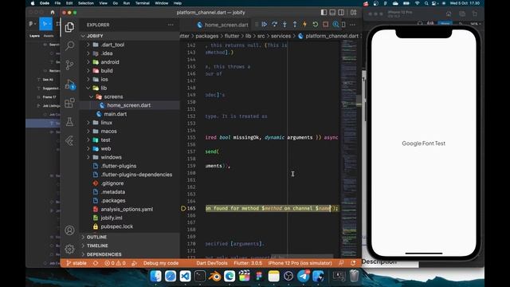The width and height of the screenshot is (510, 287).
Task: Click the sync changes icon in status bar
Action: coord(96,263)
